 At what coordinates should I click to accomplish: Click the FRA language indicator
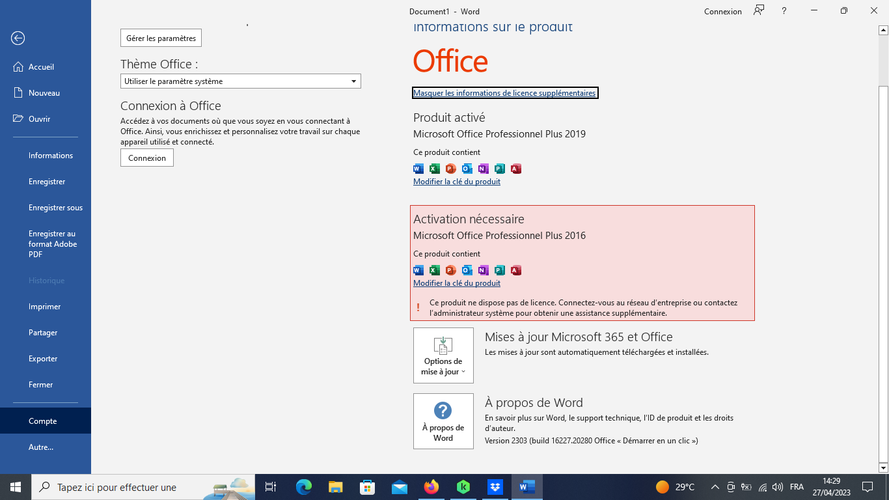pyautogui.click(x=797, y=487)
